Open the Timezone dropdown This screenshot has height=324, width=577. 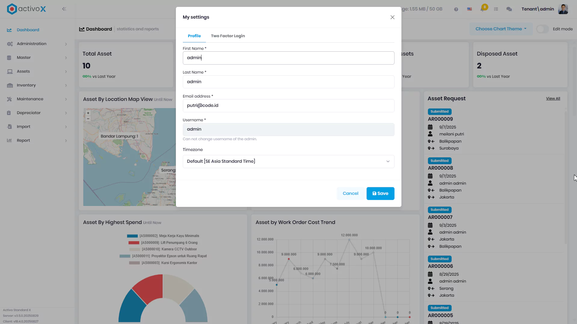point(288,162)
